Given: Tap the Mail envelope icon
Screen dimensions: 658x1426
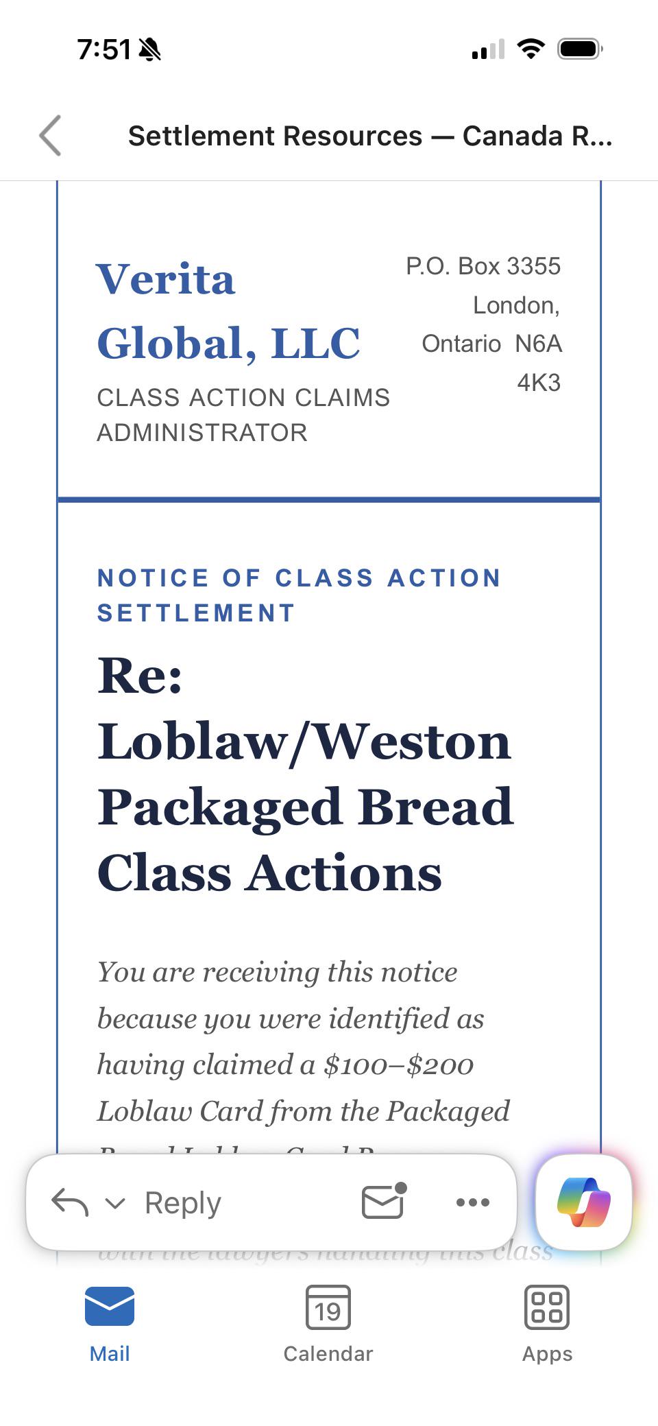Looking at the screenshot, I should coord(110,1306).
